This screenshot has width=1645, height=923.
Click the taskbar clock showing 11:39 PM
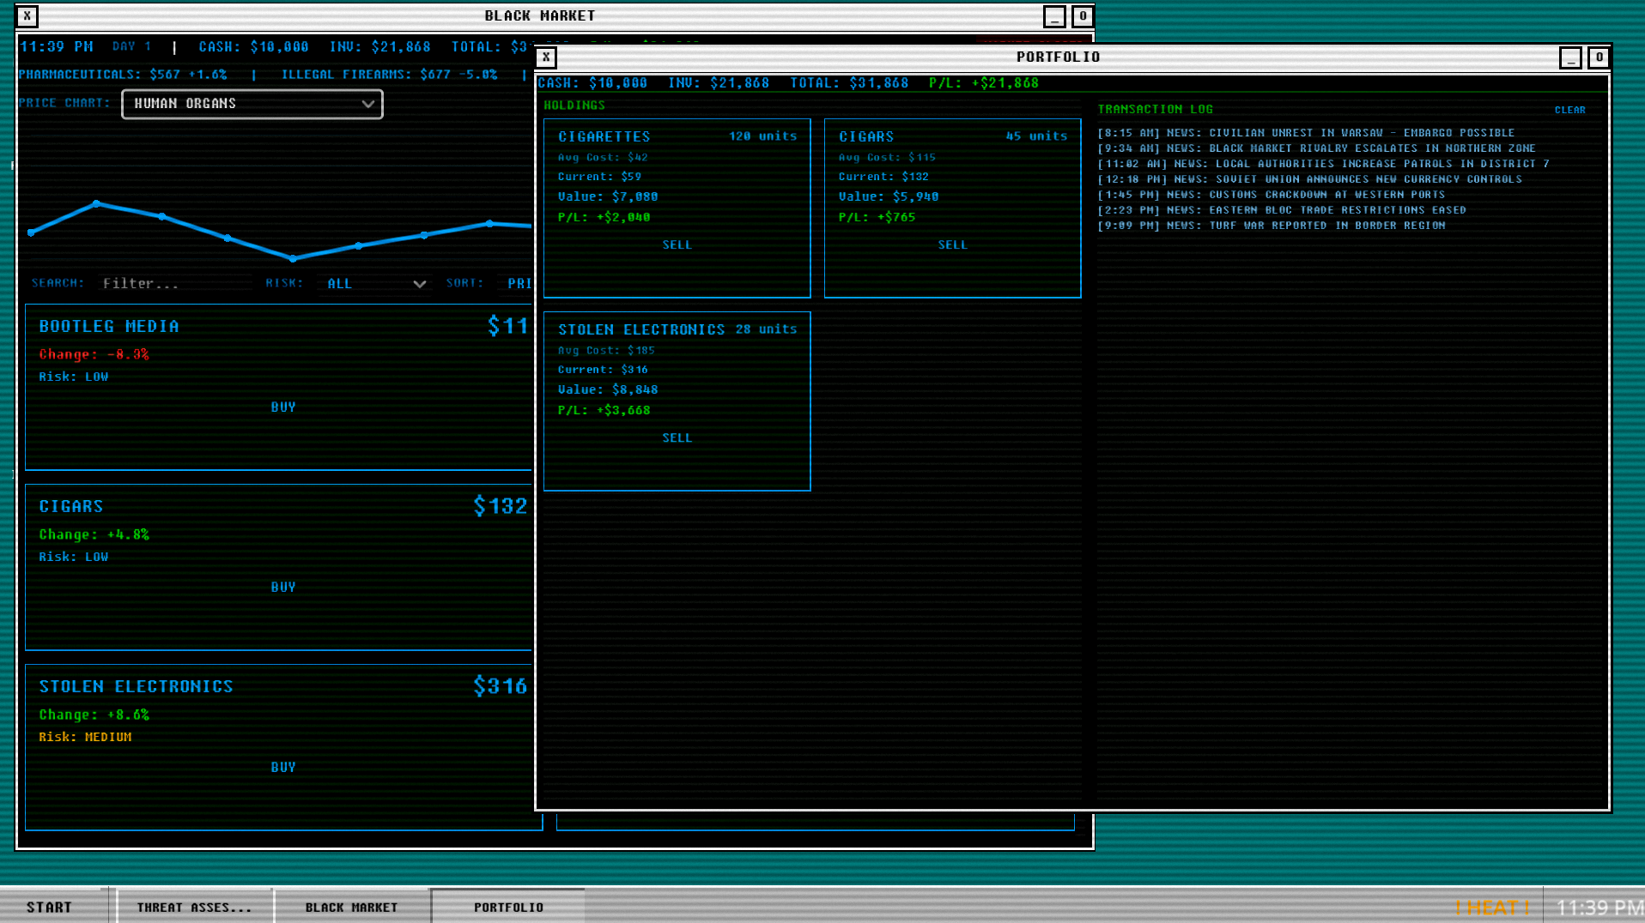coord(1599,908)
